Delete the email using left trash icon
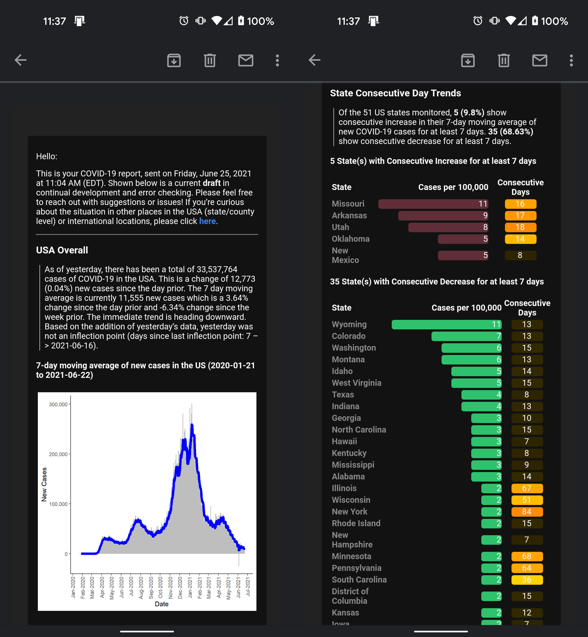Screen dimensions: 588x637 tap(210, 60)
